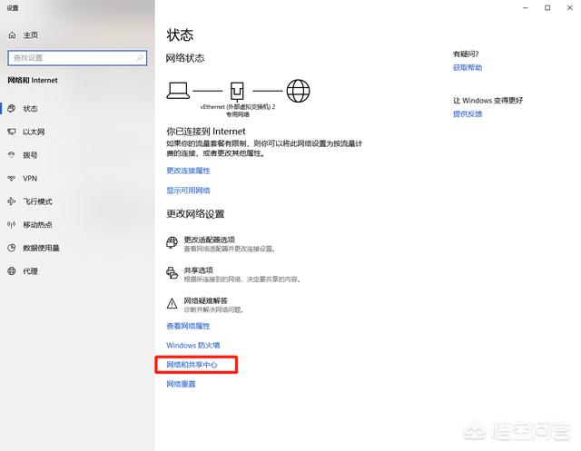Click the 共享选项 printer icon
581x451 pixels.
click(x=172, y=273)
